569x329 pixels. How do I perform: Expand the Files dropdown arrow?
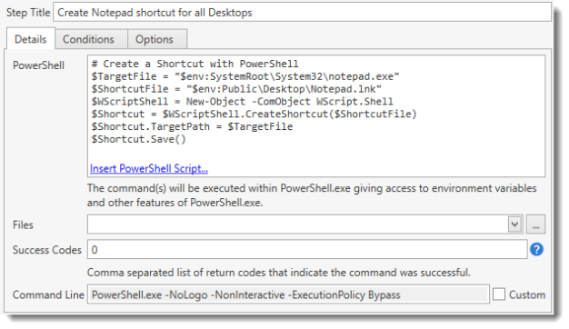coord(514,224)
